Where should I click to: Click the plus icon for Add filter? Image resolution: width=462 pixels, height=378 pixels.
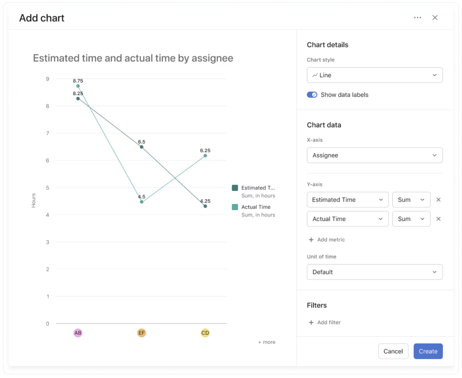point(311,322)
